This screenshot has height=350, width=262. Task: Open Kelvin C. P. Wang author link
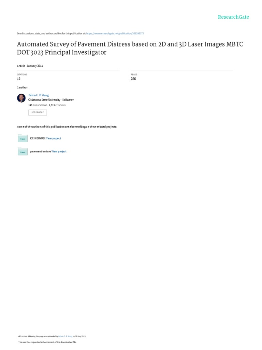tap(39, 95)
